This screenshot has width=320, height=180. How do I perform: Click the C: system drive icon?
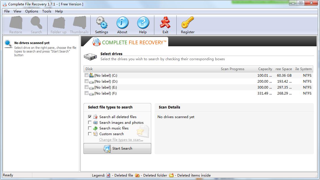(91, 75)
